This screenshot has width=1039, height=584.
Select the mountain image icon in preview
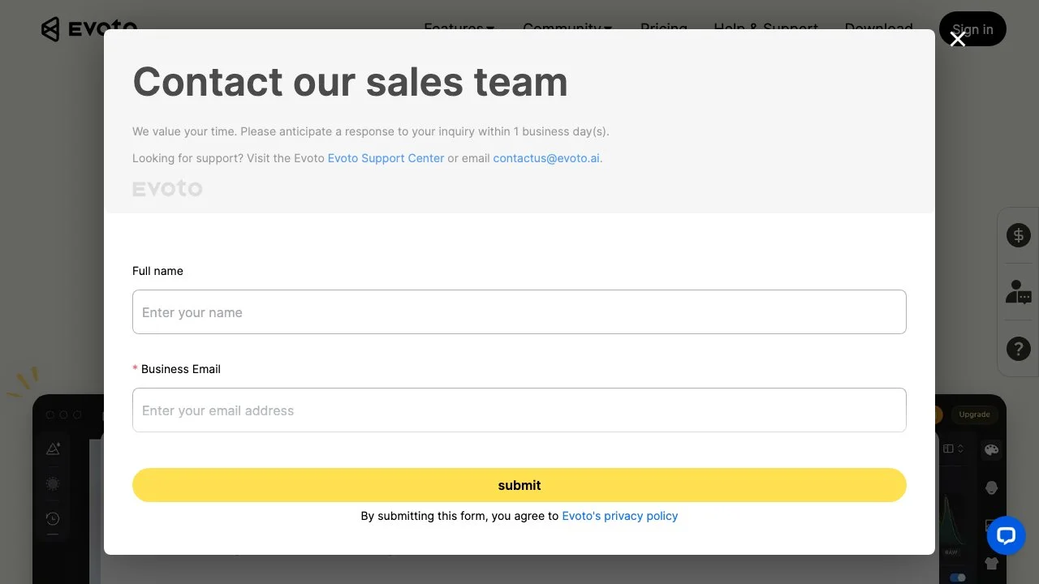click(x=53, y=449)
